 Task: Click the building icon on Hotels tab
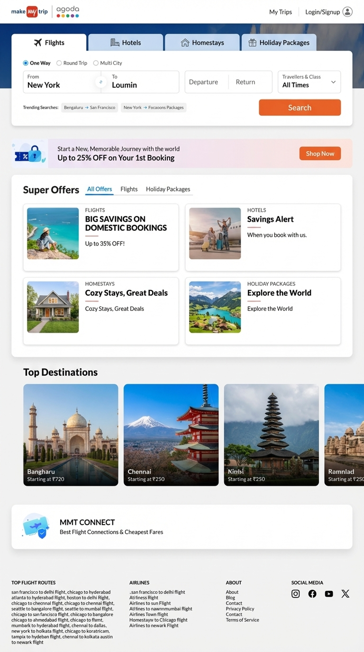tap(115, 43)
